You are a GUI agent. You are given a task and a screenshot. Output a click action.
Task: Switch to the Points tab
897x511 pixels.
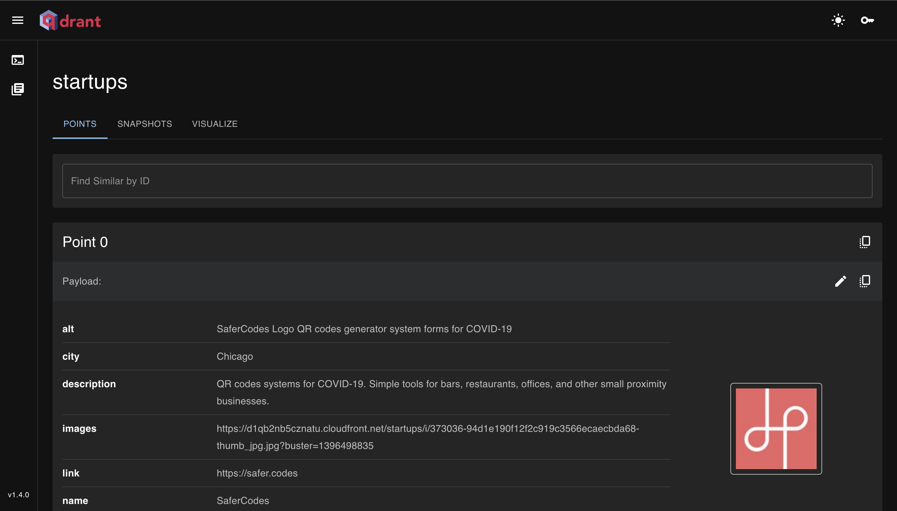[80, 124]
